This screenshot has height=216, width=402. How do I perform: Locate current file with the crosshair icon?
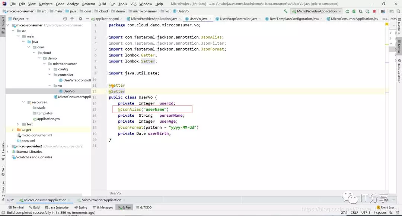[x=65, y=19]
